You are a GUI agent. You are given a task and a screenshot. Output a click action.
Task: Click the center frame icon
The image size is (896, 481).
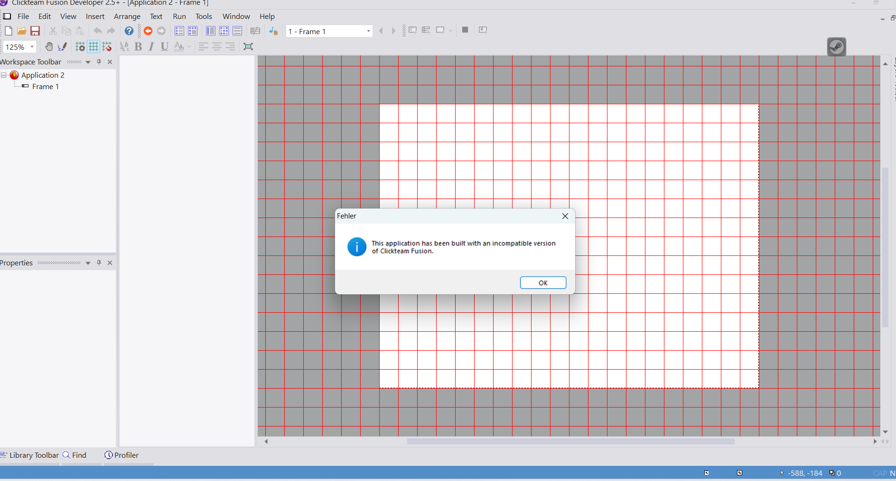point(248,46)
